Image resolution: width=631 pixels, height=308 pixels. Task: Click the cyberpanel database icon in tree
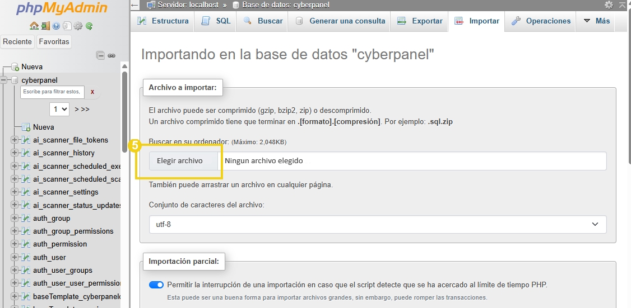tap(15, 80)
